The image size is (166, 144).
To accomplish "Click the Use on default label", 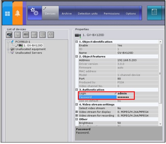I will click(89, 101).
